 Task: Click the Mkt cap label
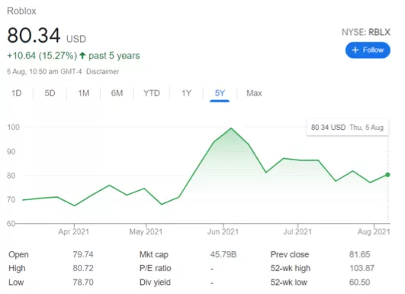(154, 254)
